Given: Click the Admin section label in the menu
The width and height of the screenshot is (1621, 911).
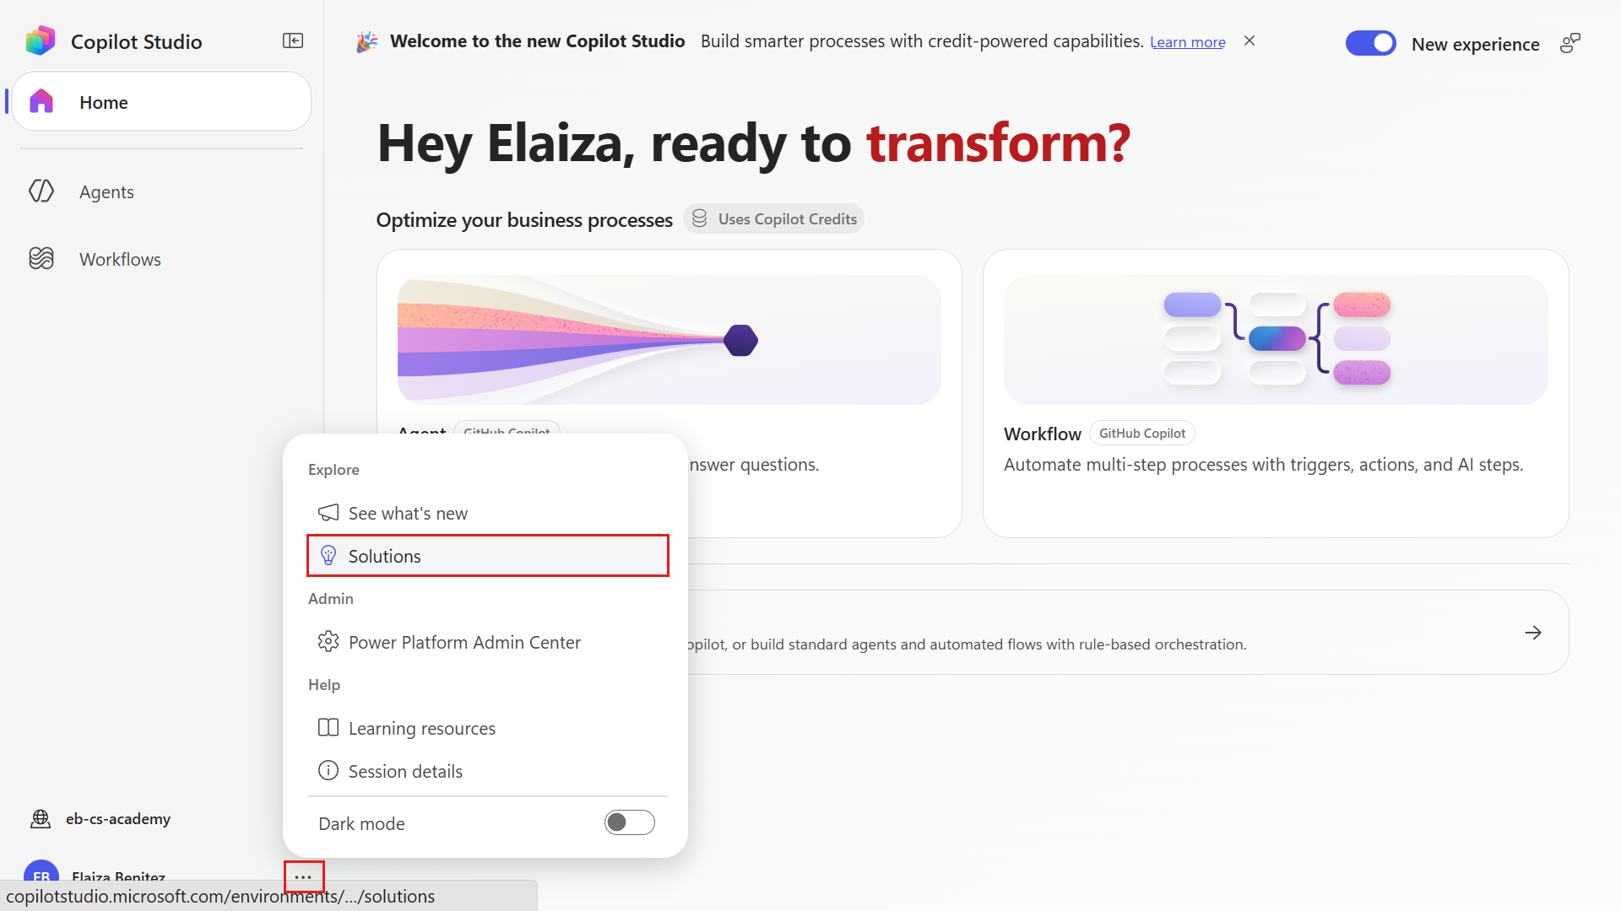Looking at the screenshot, I should coord(331,599).
